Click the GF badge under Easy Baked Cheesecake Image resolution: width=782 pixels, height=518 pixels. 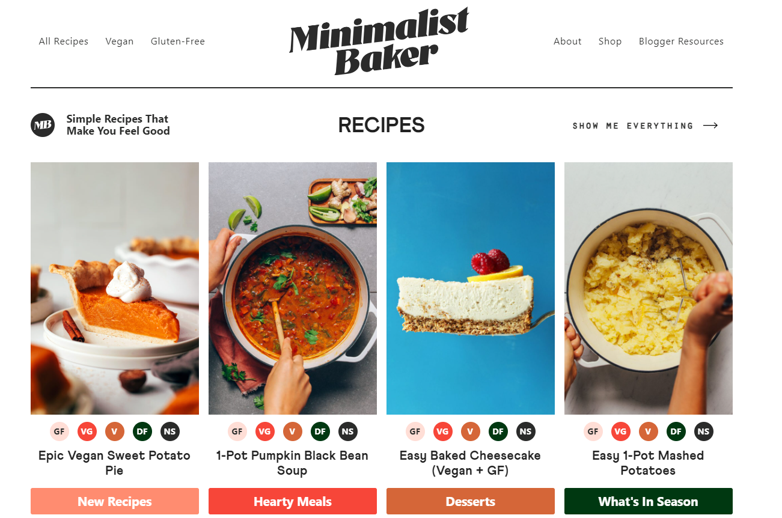pyautogui.click(x=415, y=431)
